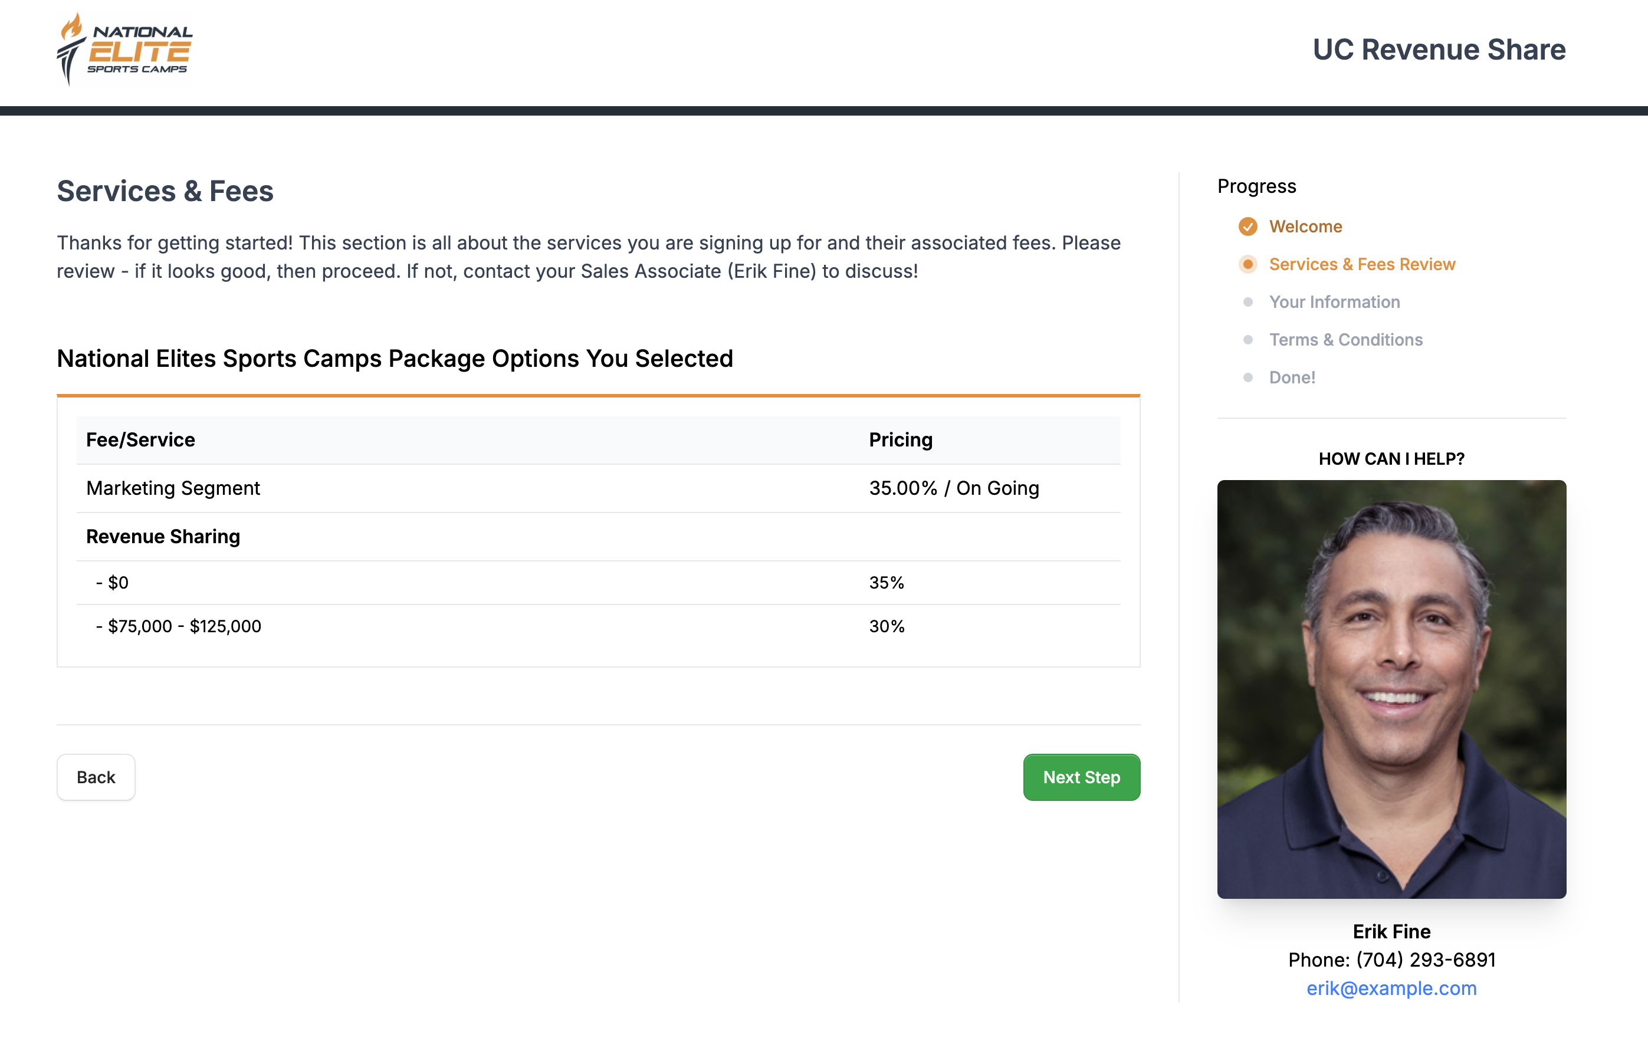Click the HOW CAN I HELP? heading
The image size is (1648, 1038).
[x=1391, y=458]
